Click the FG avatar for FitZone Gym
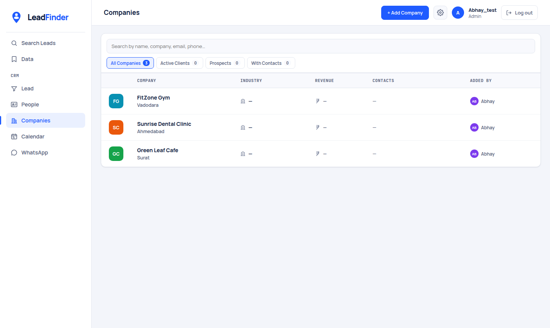Image resolution: width=550 pixels, height=328 pixels. 116,101
